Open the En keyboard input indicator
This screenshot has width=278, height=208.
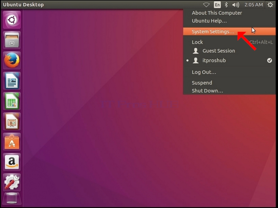coord(217,5)
